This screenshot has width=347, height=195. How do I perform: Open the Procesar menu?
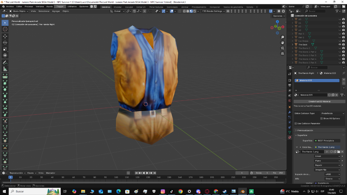(x=29, y=6)
